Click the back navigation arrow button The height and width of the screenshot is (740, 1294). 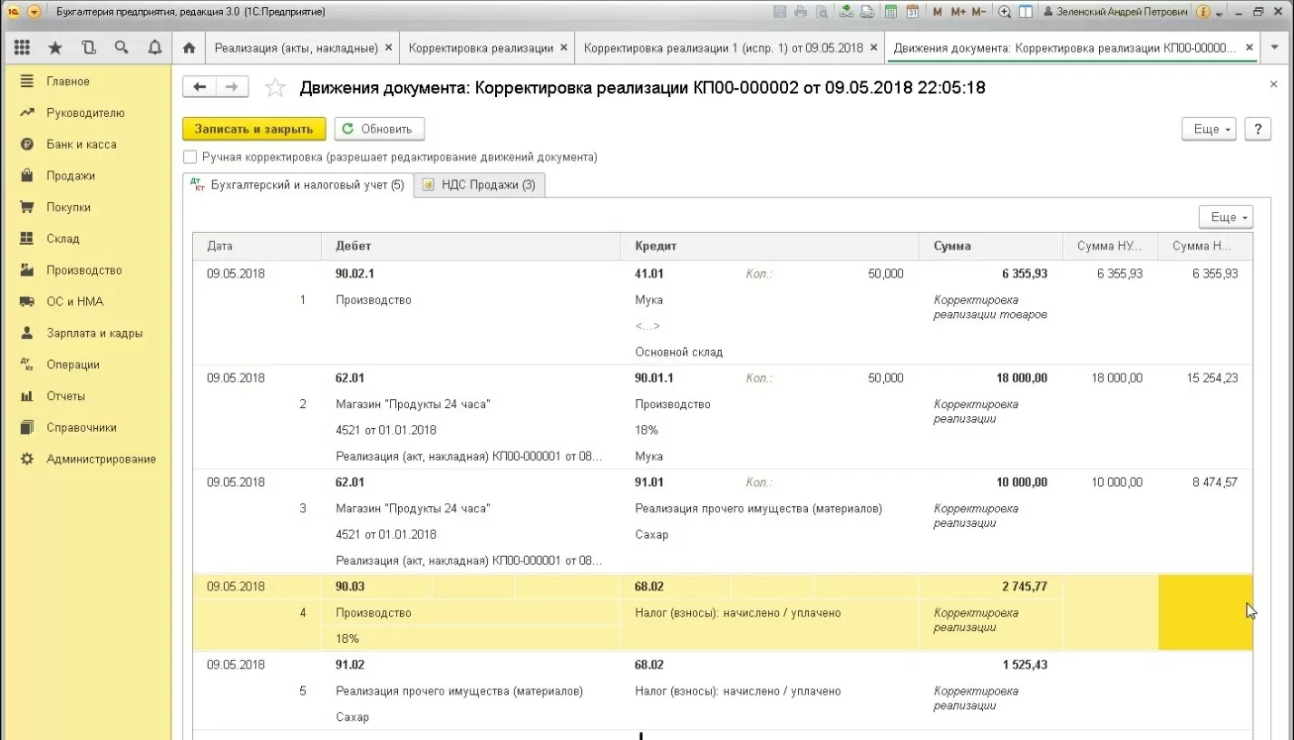pos(199,87)
